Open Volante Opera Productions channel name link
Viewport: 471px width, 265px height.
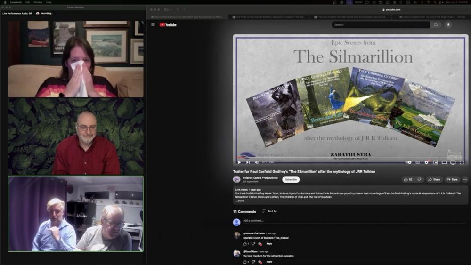pyautogui.click(x=260, y=177)
